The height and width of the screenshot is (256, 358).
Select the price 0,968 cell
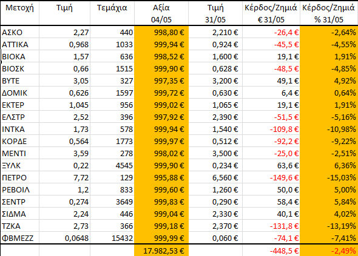point(64,44)
